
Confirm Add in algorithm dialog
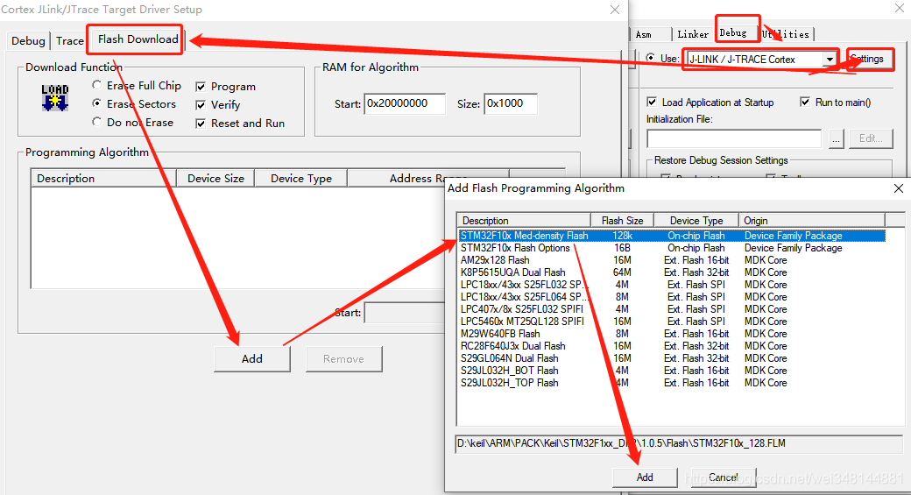(645, 477)
